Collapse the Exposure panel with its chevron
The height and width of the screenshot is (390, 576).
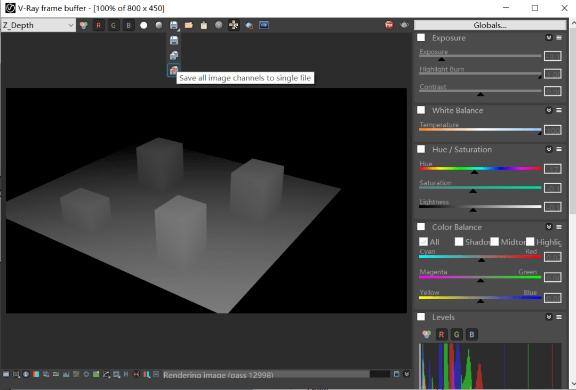pos(548,38)
